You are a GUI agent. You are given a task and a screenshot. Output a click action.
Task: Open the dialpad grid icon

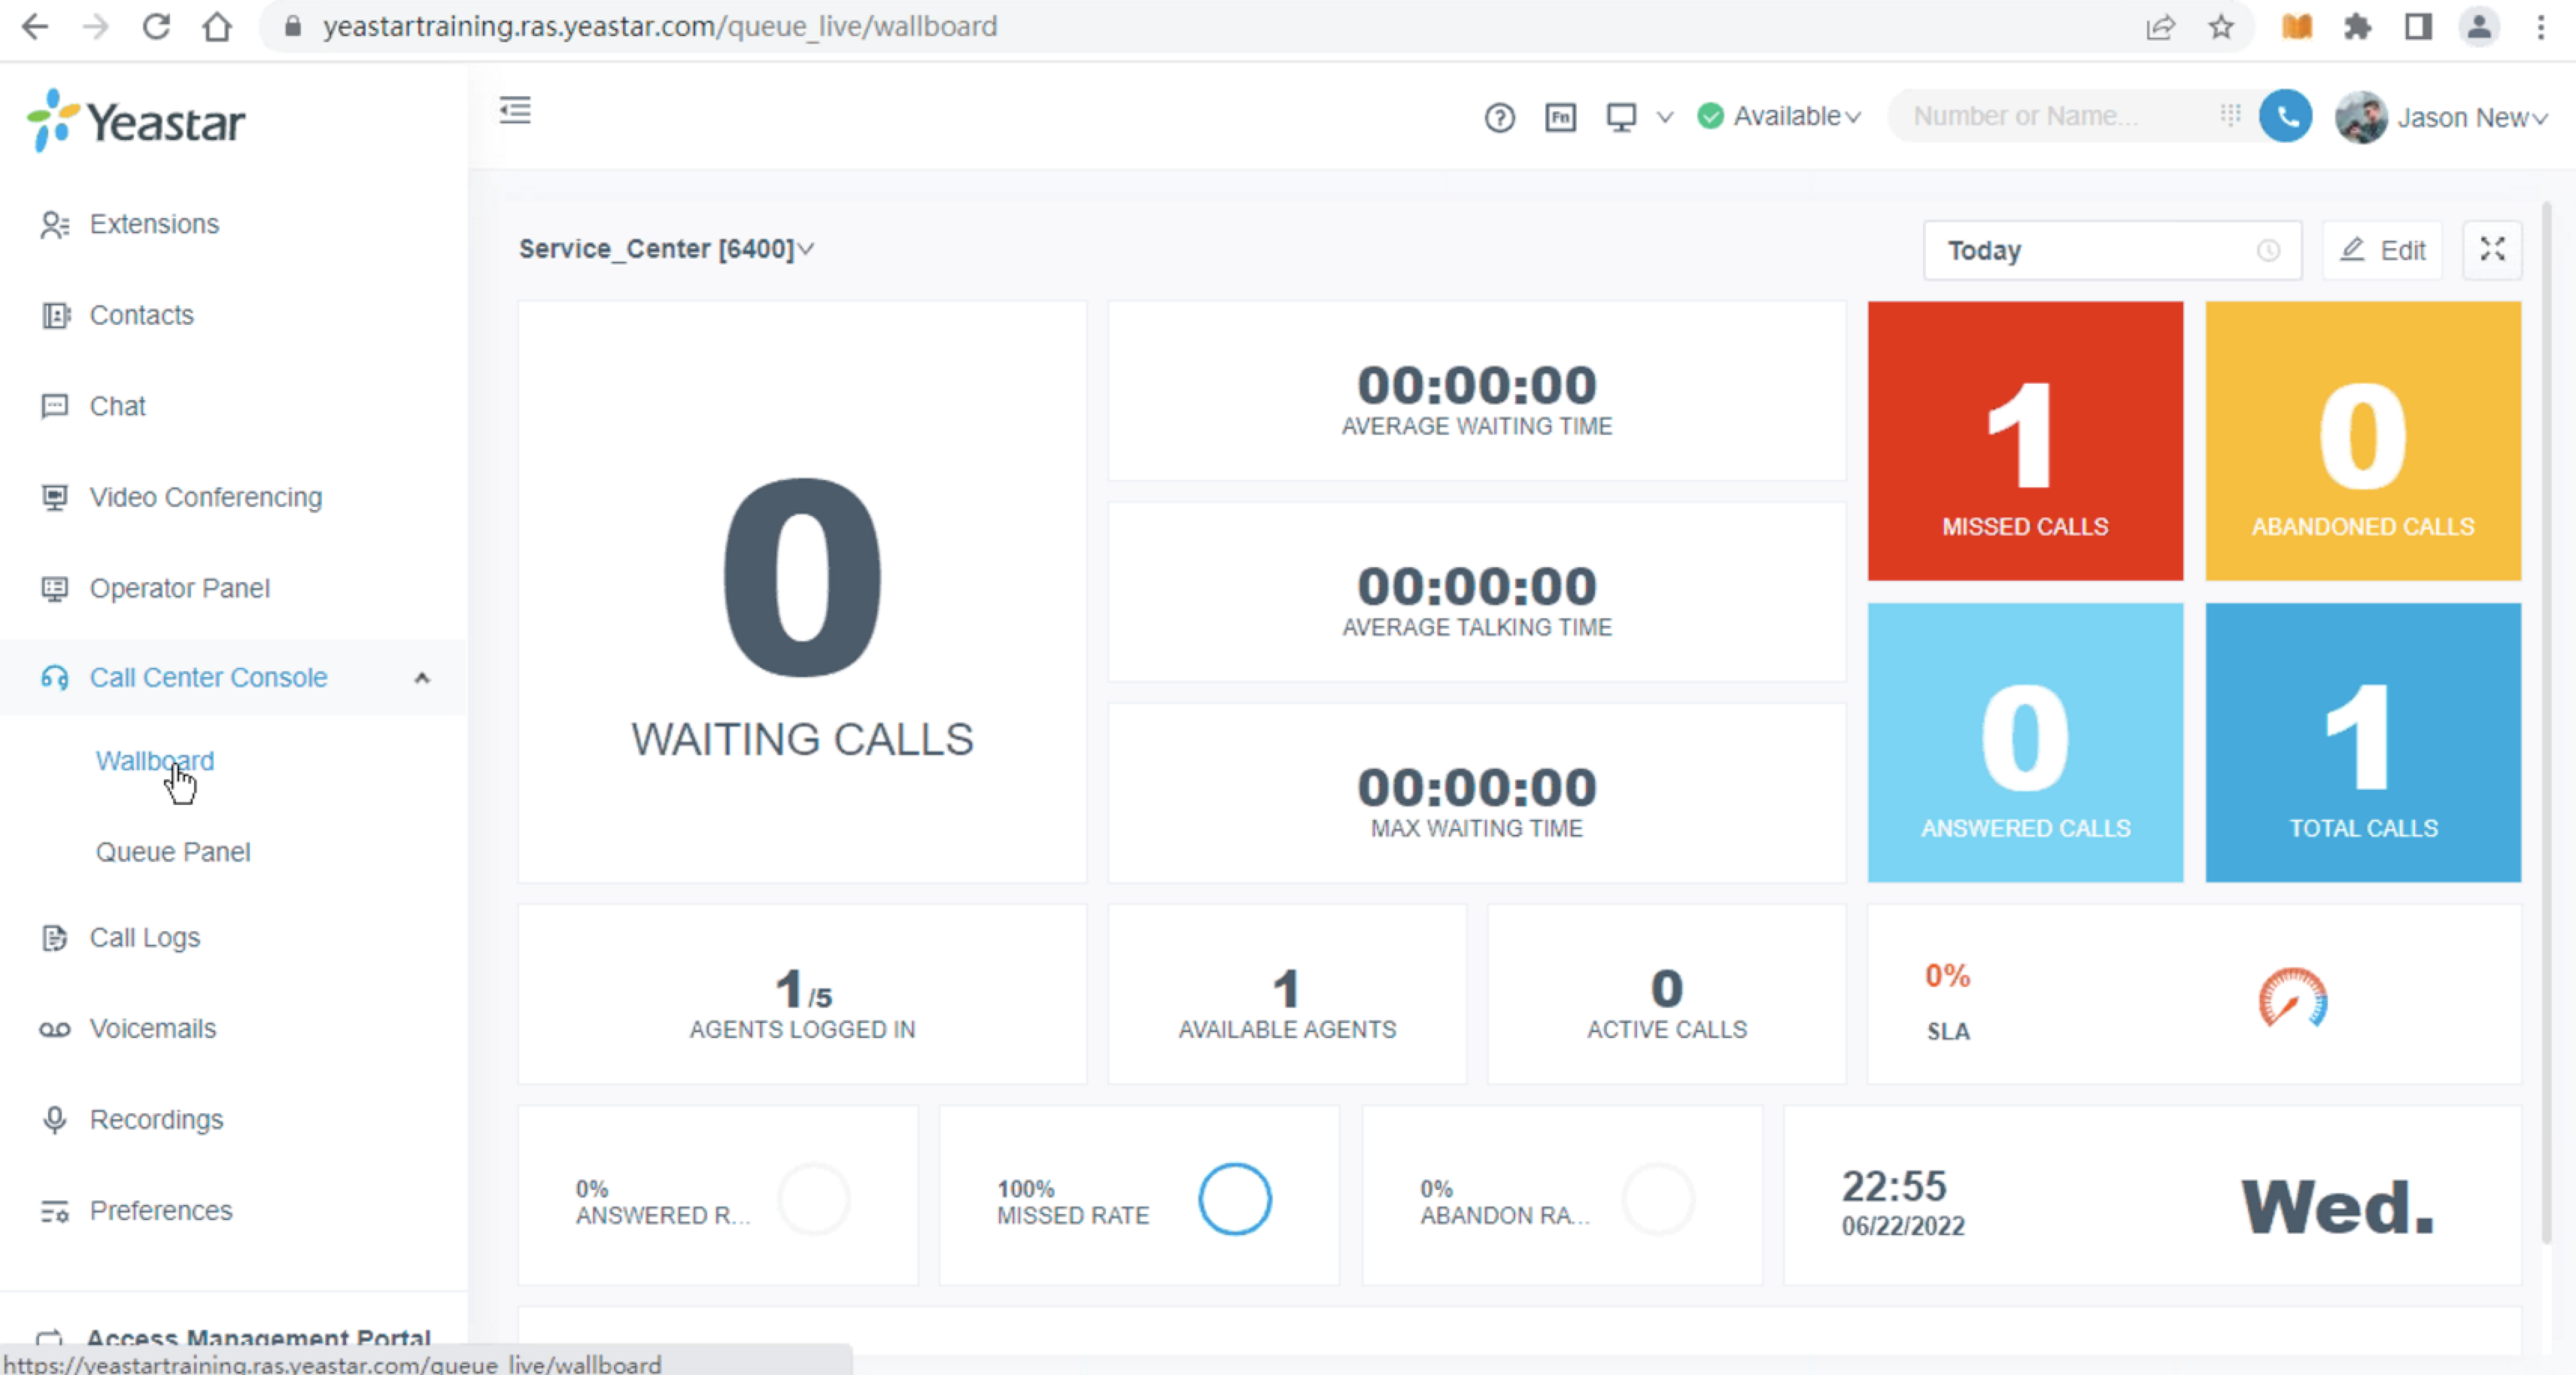point(2230,116)
